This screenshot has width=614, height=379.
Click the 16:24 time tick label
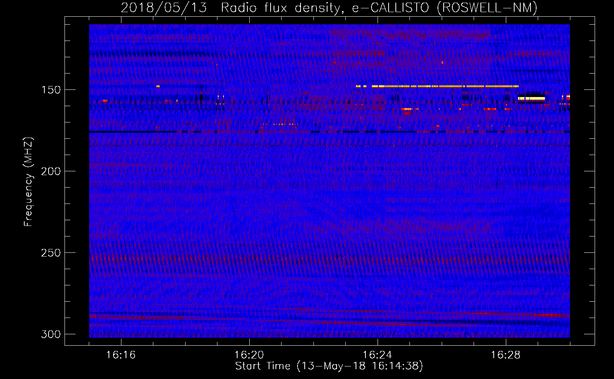pos(377,355)
